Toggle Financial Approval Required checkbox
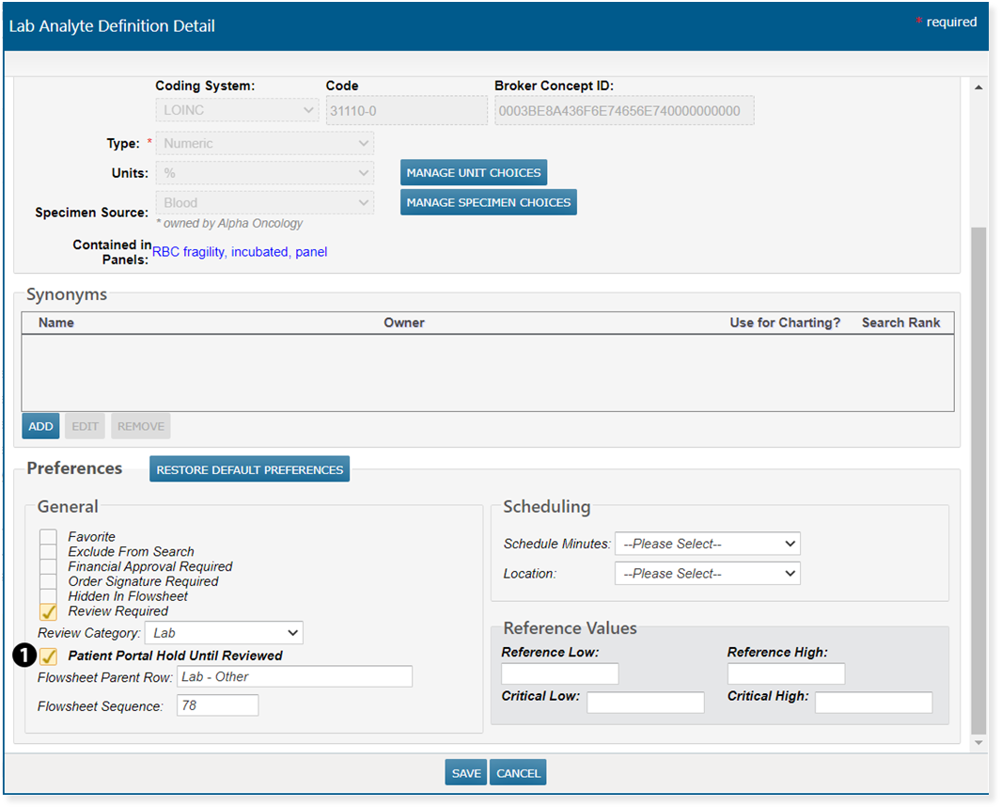Screen dimensions: 1001x807 [x=49, y=567]
